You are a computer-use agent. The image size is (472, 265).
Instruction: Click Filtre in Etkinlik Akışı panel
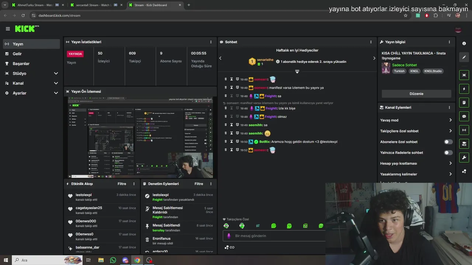122,184
